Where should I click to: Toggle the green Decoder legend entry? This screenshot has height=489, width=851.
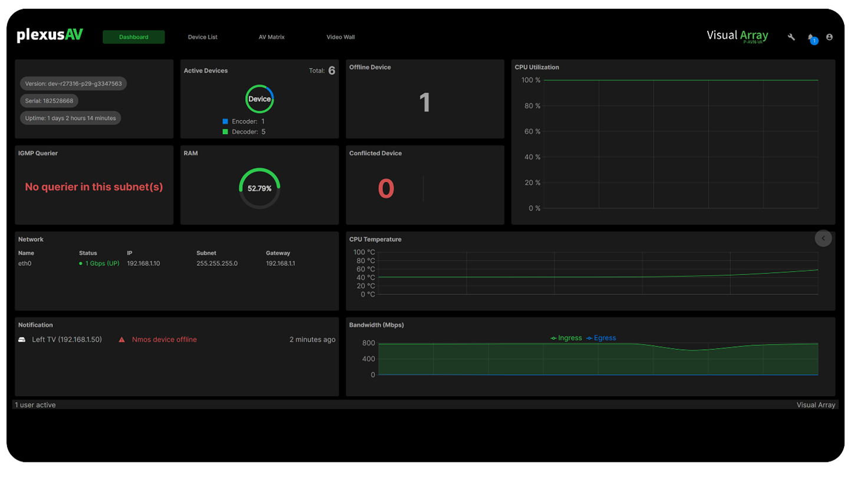coord(243,132)
